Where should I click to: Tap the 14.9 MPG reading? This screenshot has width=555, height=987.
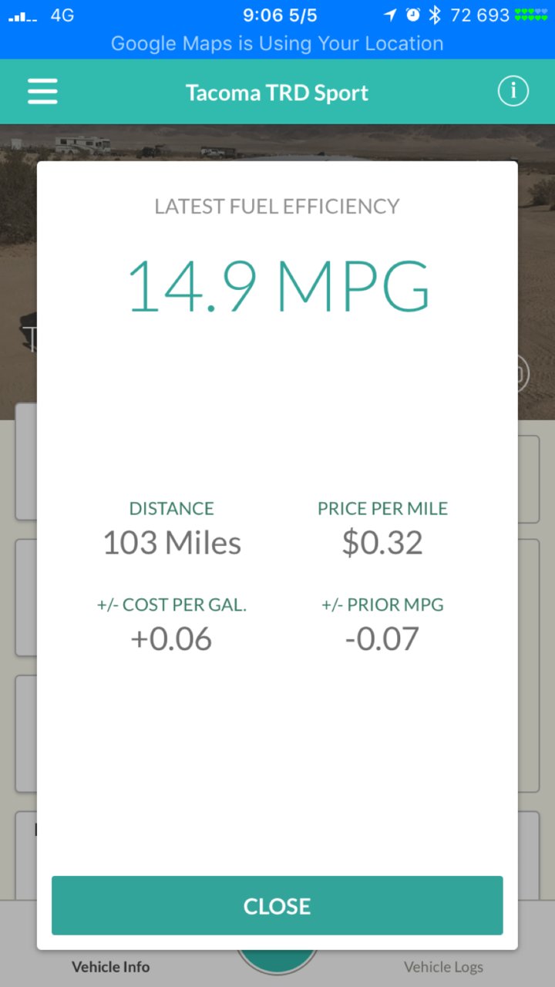point(277,285)
